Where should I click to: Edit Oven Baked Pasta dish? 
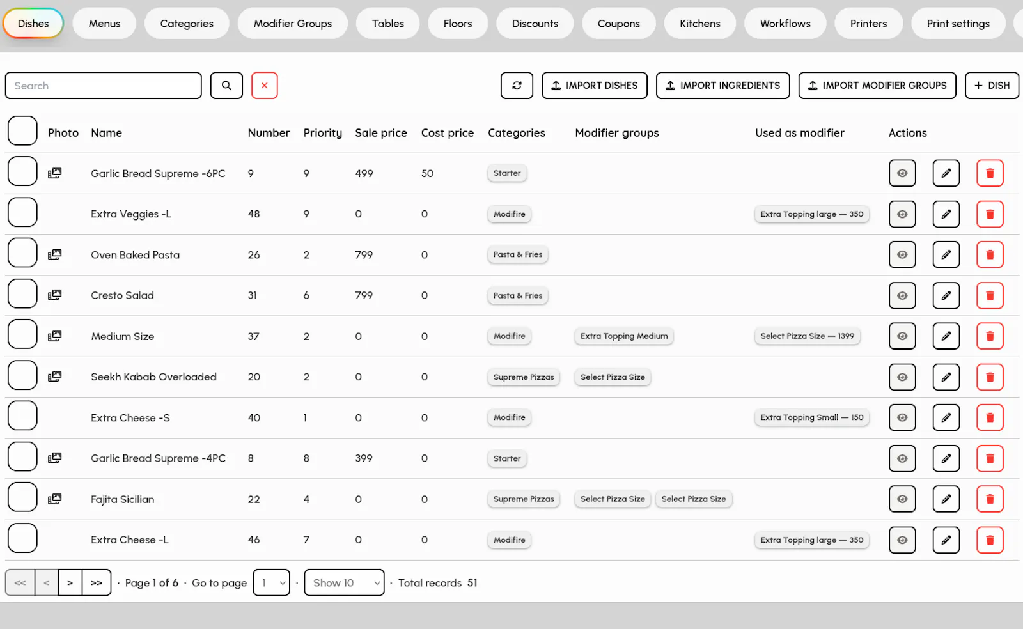946,254
